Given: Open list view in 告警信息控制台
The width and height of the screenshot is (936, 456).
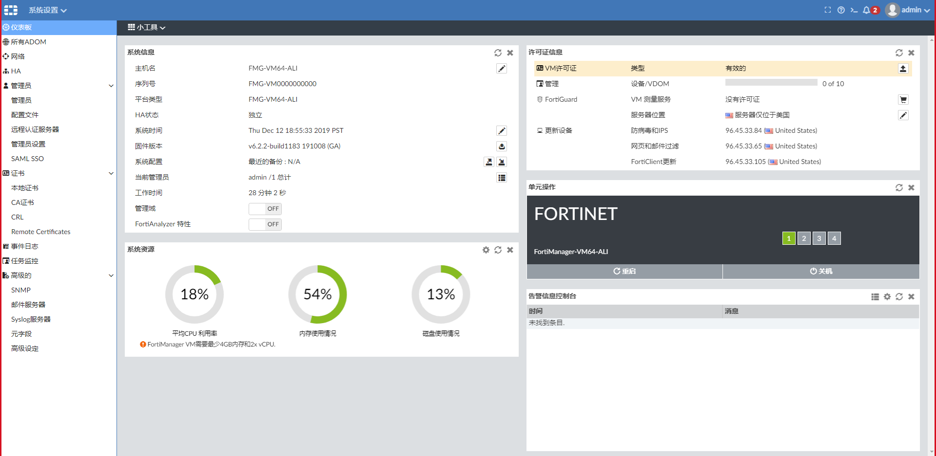Looking at the screenshot, I should [875, 296].
